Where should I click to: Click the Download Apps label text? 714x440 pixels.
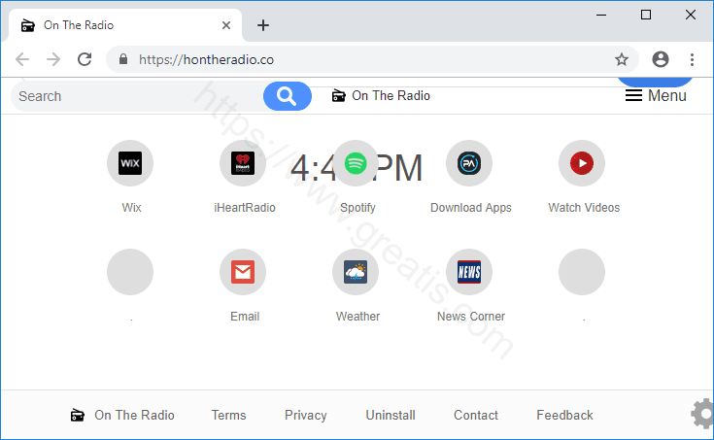(x=471, y=208)
